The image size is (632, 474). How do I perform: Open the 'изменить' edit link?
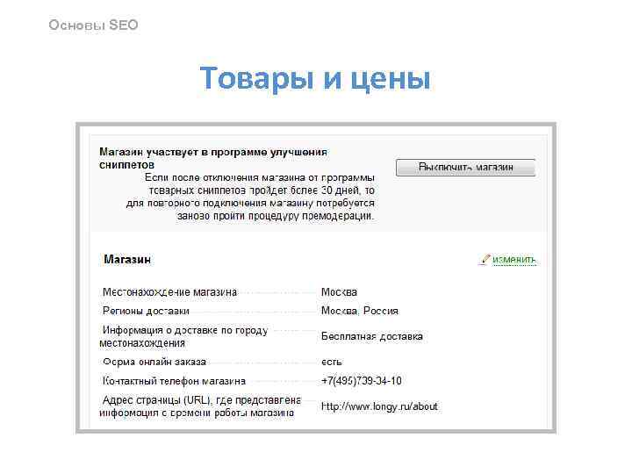(514, 260)
